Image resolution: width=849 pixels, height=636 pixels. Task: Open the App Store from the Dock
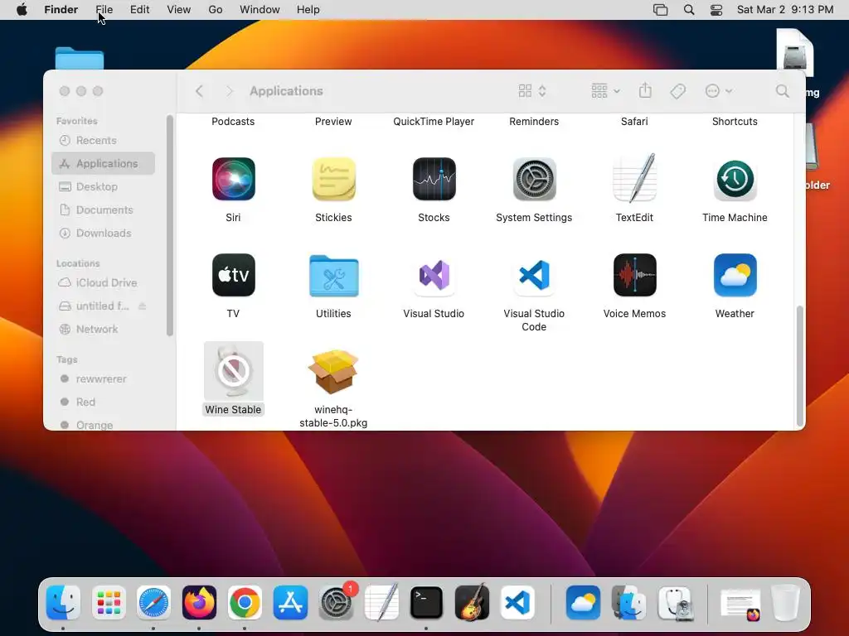pos(290,603)
